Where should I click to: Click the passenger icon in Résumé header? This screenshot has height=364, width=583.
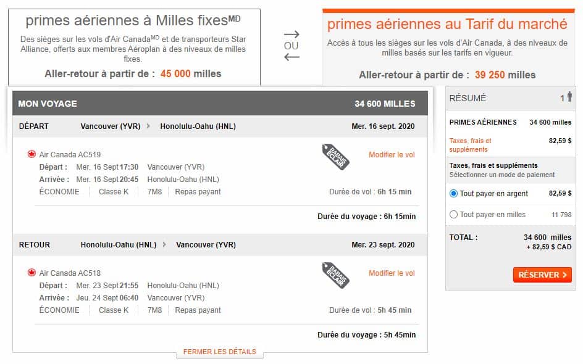(x=569, y=97)
